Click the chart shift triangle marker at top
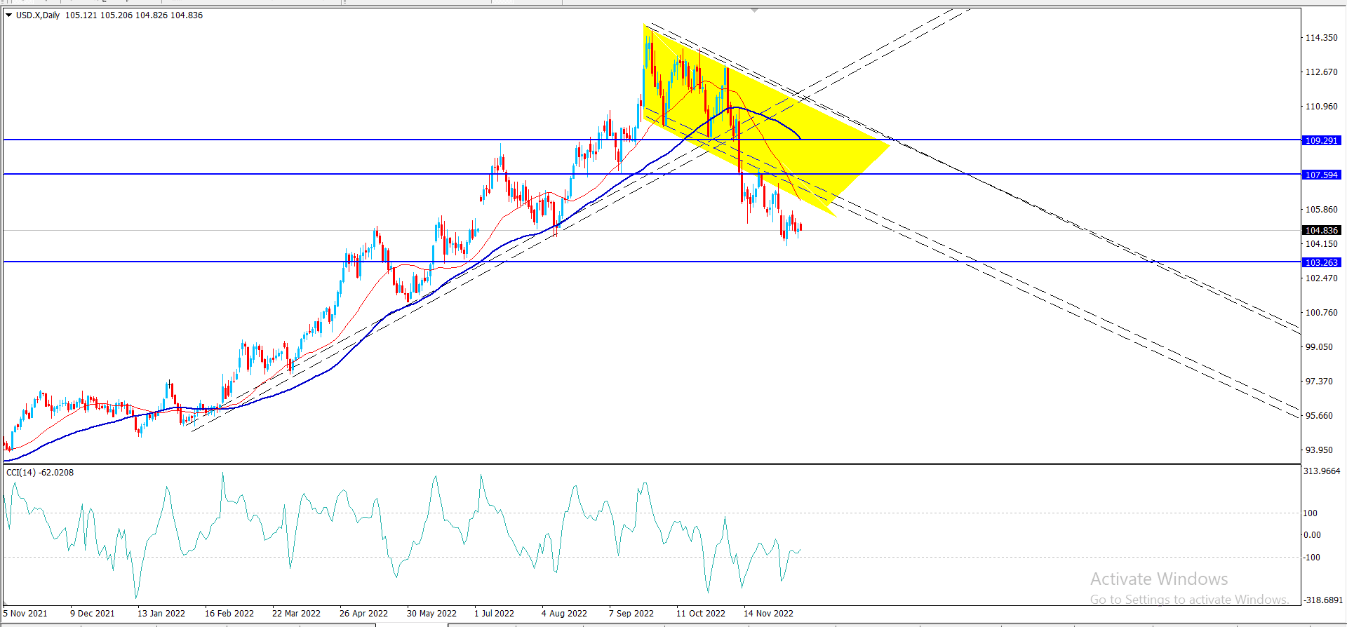Viewport: 1347px width, 627px height. pyautogui.click(x=754, y=11)
